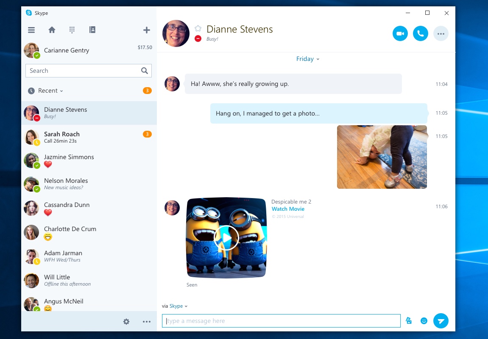Click the send message button
The image size is (488, 339).
point(441,321)
